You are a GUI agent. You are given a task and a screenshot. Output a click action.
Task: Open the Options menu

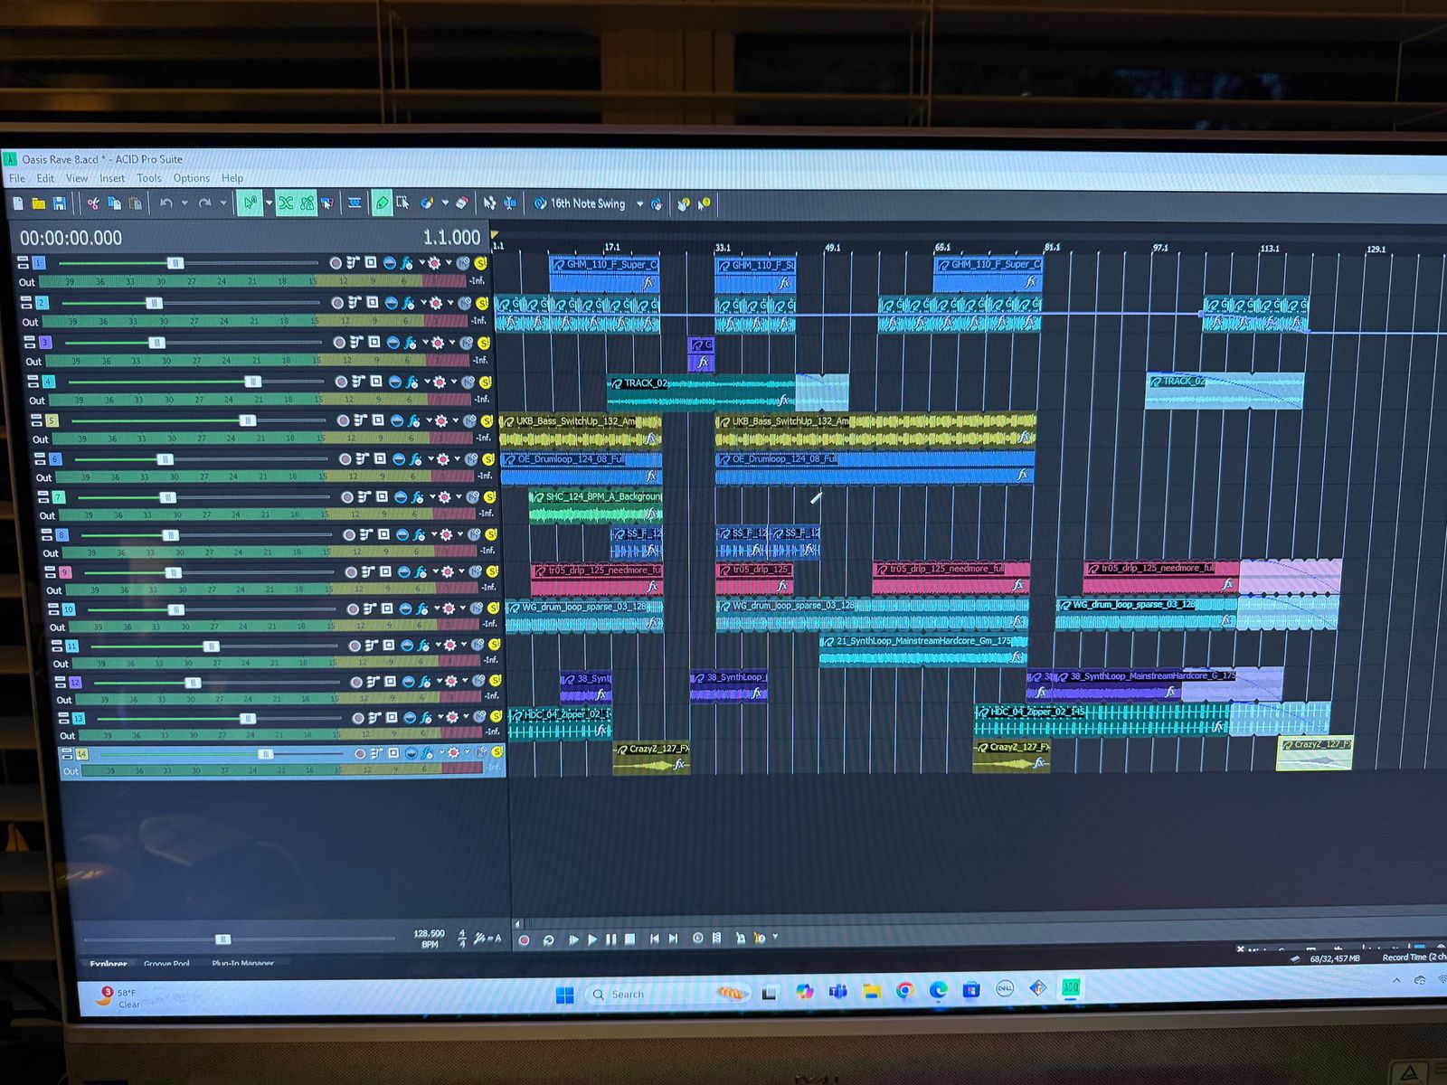point(191,179)
